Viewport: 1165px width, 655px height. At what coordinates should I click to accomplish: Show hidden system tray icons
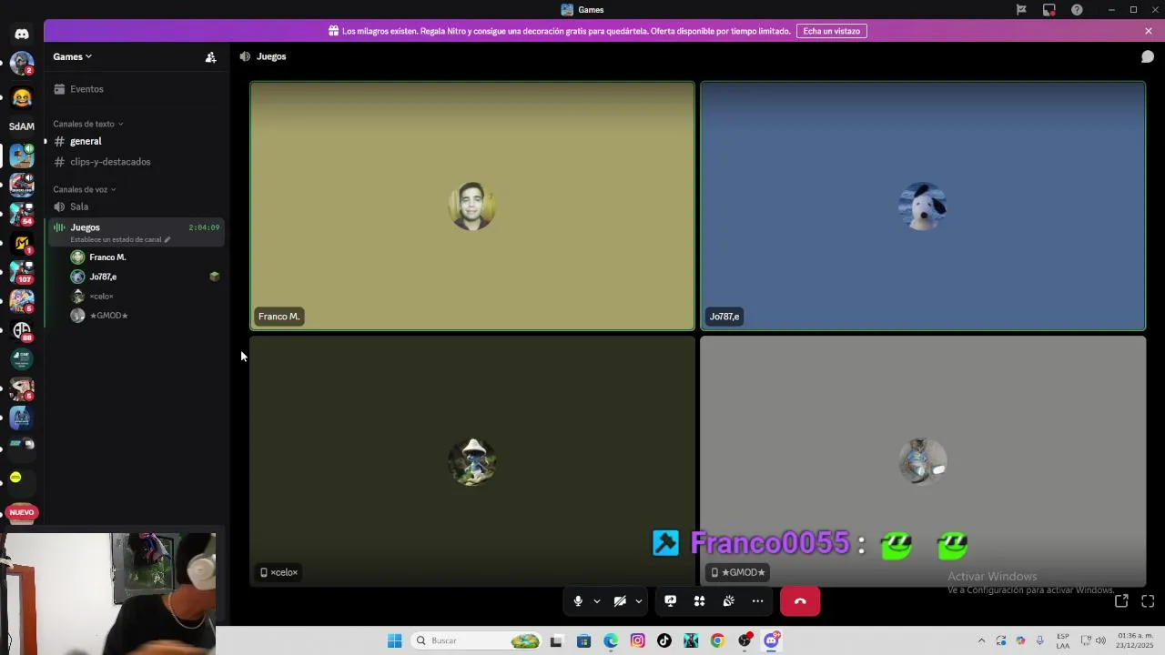(x=981, y=640)
